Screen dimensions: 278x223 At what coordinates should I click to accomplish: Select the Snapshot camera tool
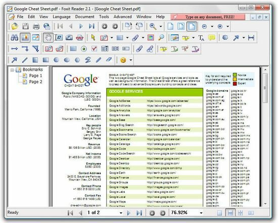69,37
